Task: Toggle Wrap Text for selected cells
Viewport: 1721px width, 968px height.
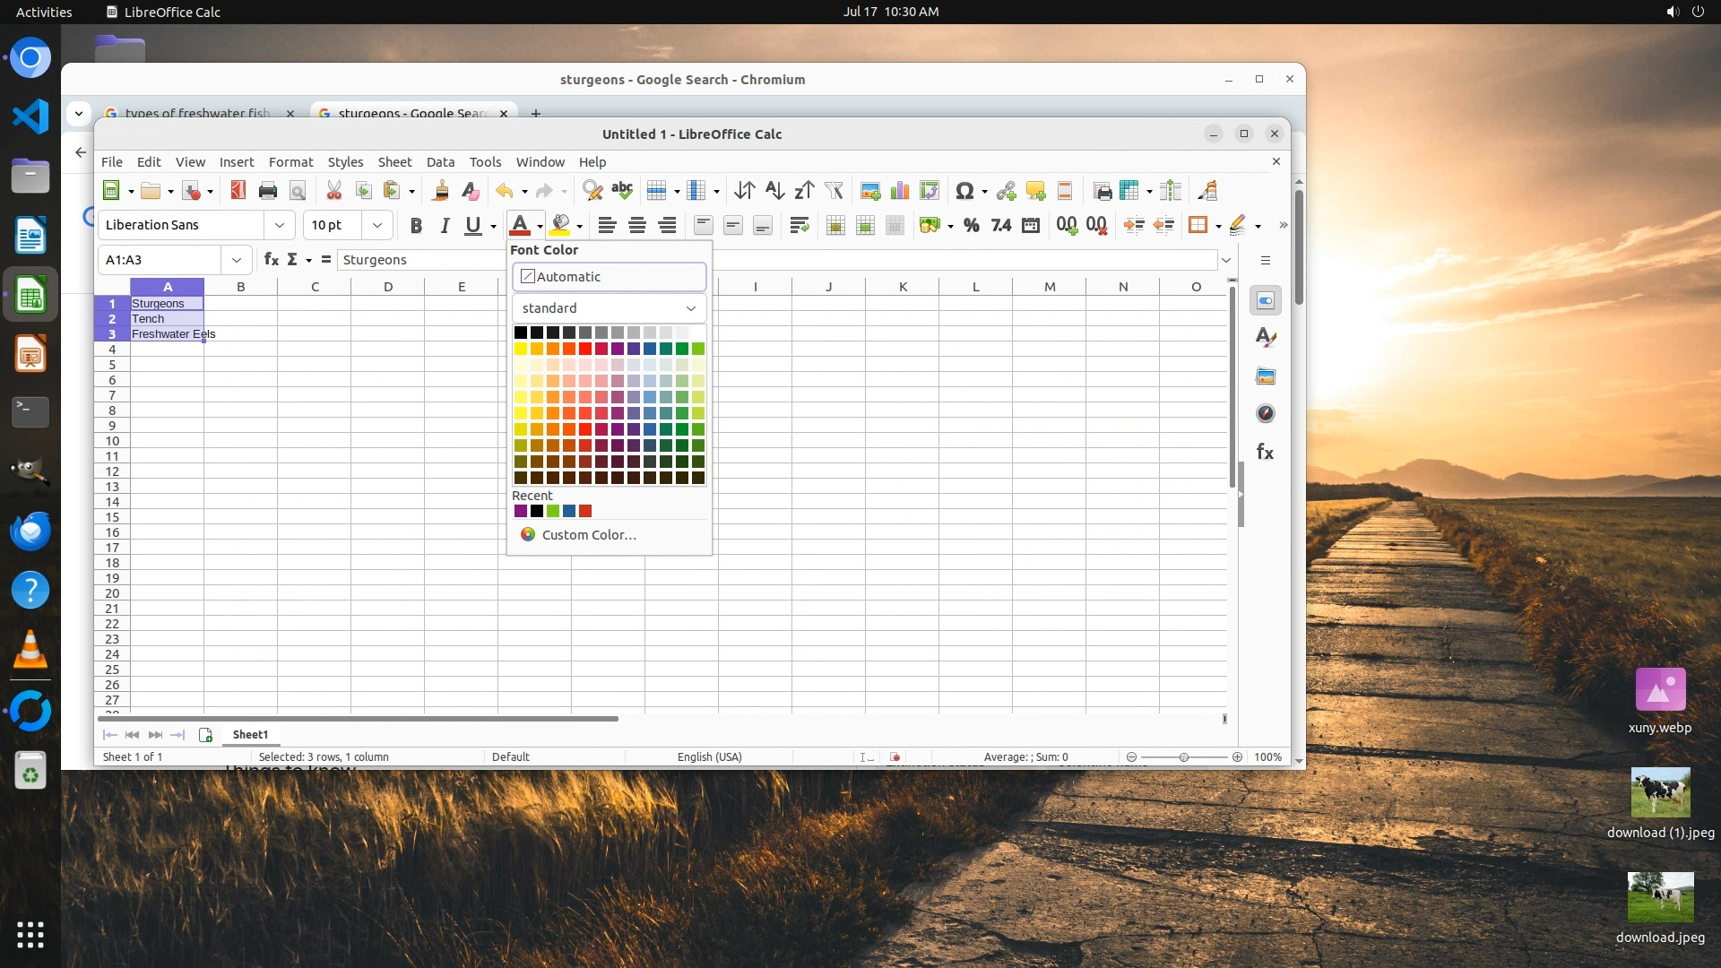Action: click(x=799, y=225)
